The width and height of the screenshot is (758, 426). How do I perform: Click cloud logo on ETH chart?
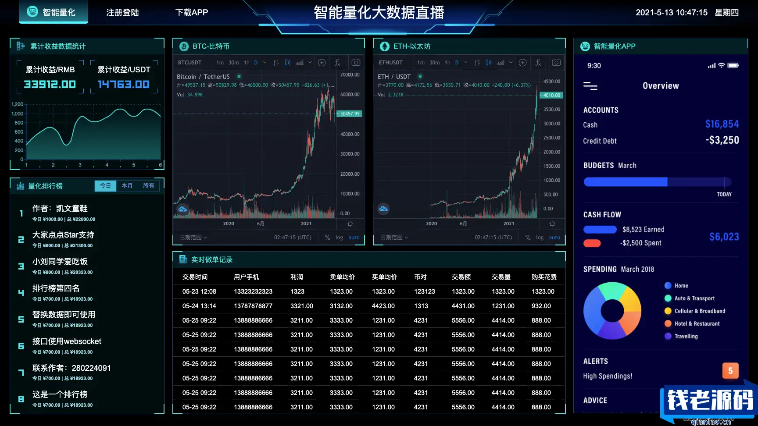pyautogui.click(x=383, y=209)
